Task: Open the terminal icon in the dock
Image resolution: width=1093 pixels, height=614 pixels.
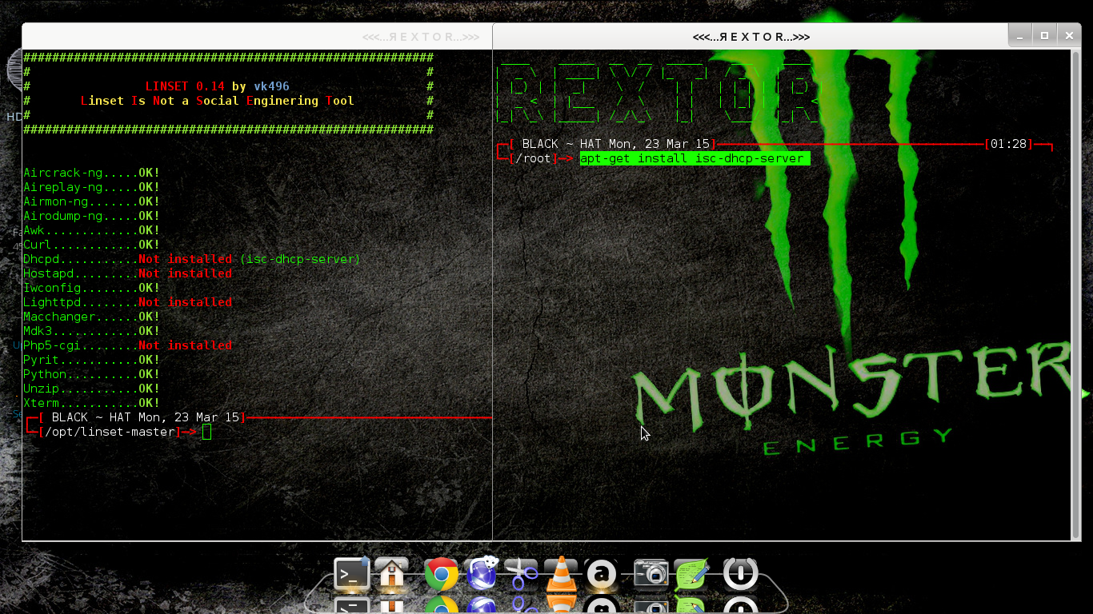Action: tap(351, 574)
